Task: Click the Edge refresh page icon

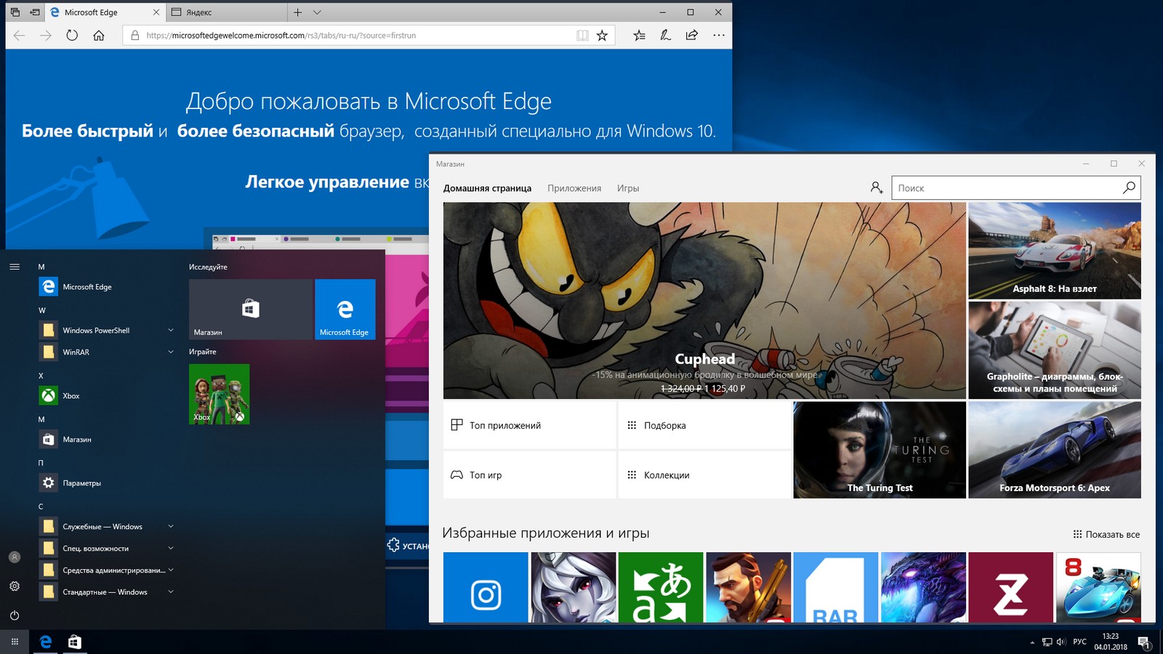Action: tap(72, 35)
